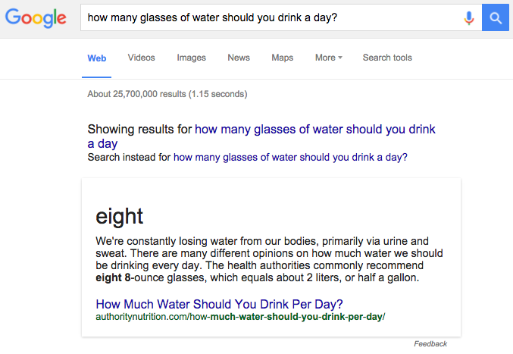Click the Google logo
This screenshot has height=354, width=513.
click(36, 17)
